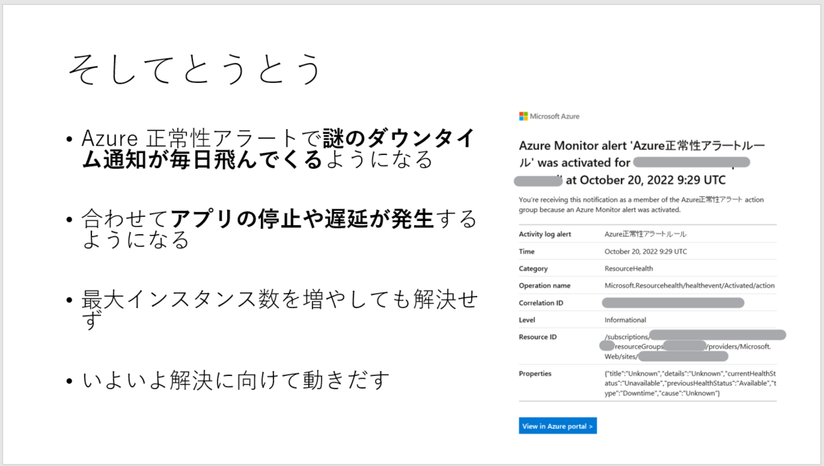Click the Informational value

tap(625, 320)
